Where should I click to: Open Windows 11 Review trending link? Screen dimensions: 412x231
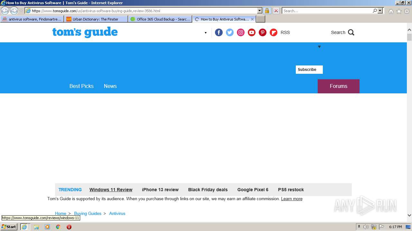111,190
